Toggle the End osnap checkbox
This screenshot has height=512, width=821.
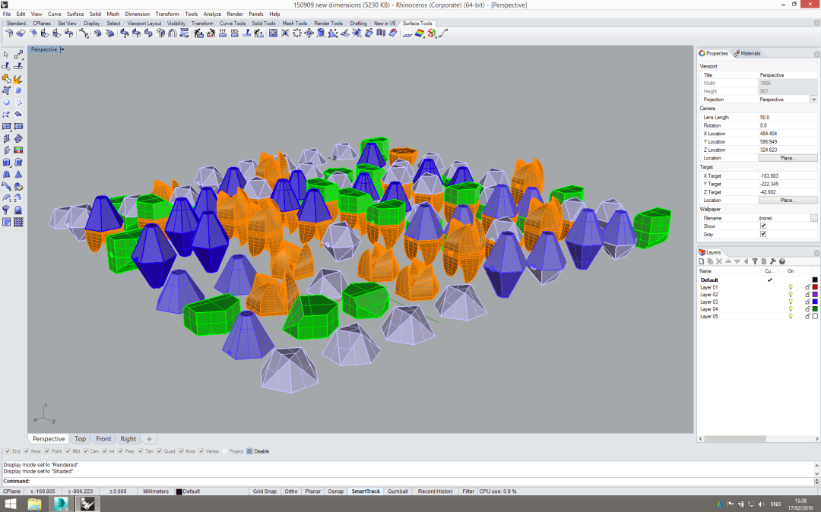coord(8,451)
